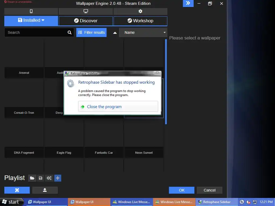Image resolution: width=275 pixels, height=206 pixels.
Task: Click Retrophase Sidebar taskbar button
Action: coord(217,202)
